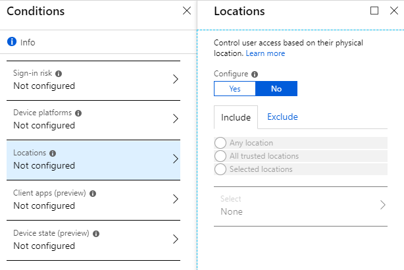Open the Learn more link

click(265, 53)
